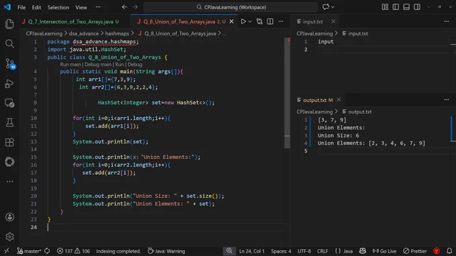The width and height of the screenshot is (456, 256).
Task: Click CPJavaLearning breadcrumb in Java editor
Action: pos(44,34)
